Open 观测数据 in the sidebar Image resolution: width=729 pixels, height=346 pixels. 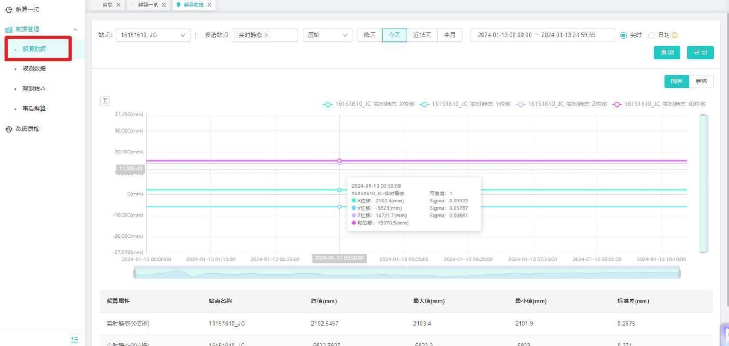coord(34,69)
